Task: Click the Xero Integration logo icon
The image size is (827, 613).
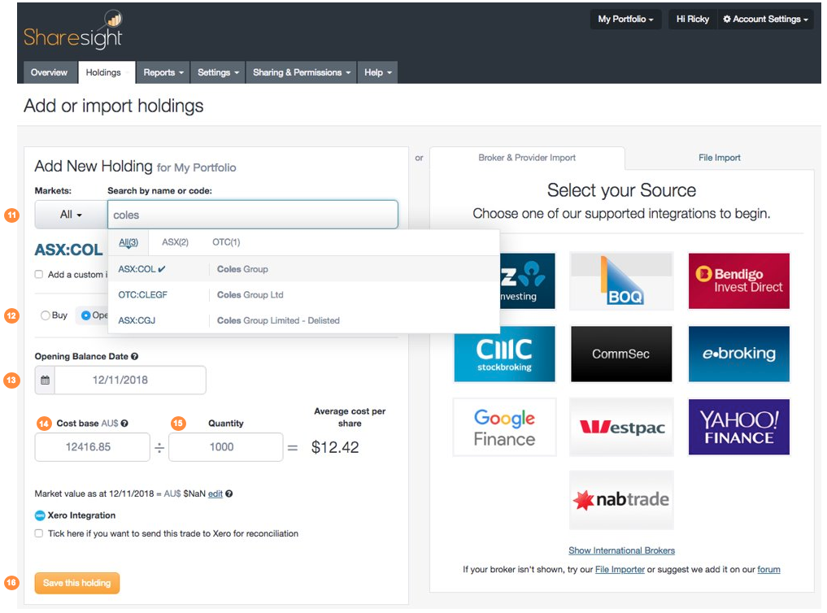Action: coord(40,515)
